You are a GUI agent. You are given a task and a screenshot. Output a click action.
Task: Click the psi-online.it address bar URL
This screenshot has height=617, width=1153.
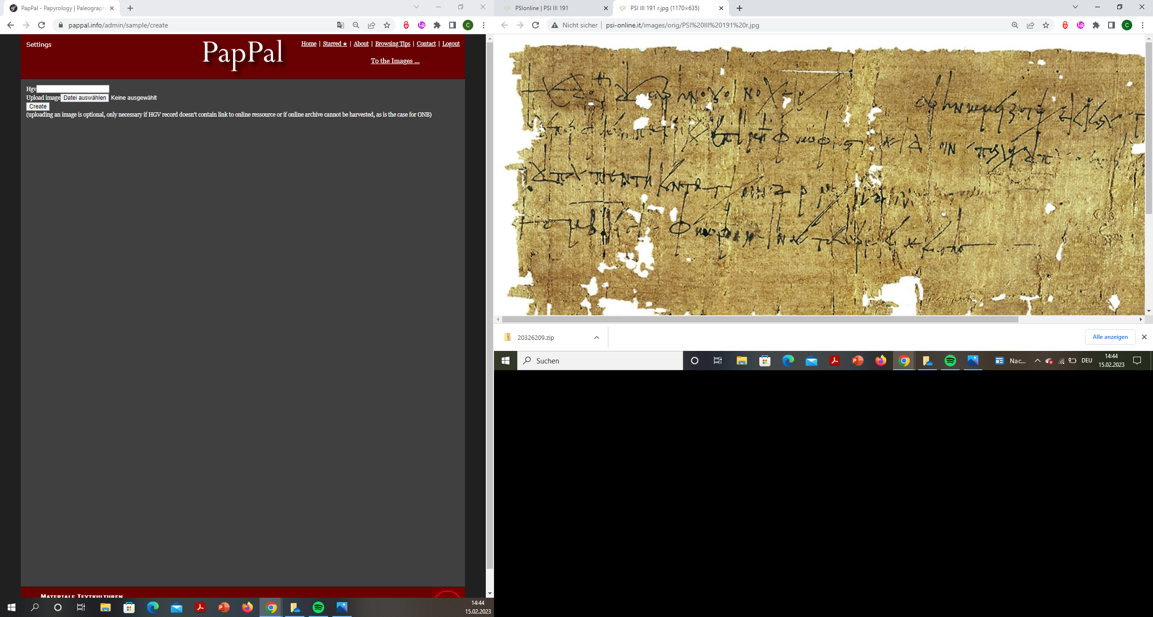tap(683, 25)
